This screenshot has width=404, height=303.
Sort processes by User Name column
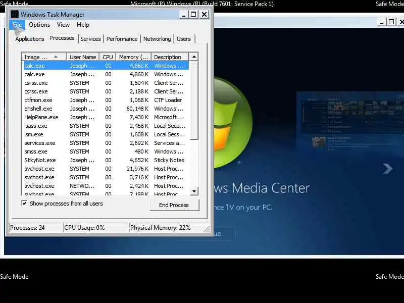(x=83, y=57)
